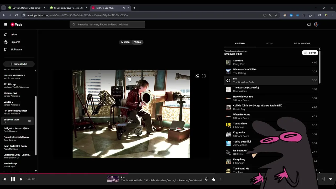Open Funny Instrumental Music playlist
The image size is (336, 189).
(18, 138)
